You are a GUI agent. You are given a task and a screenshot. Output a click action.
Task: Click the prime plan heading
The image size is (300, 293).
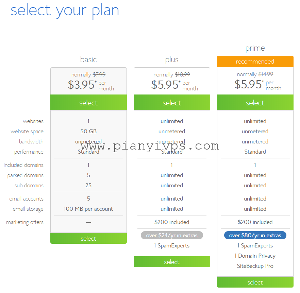point(255,48)
